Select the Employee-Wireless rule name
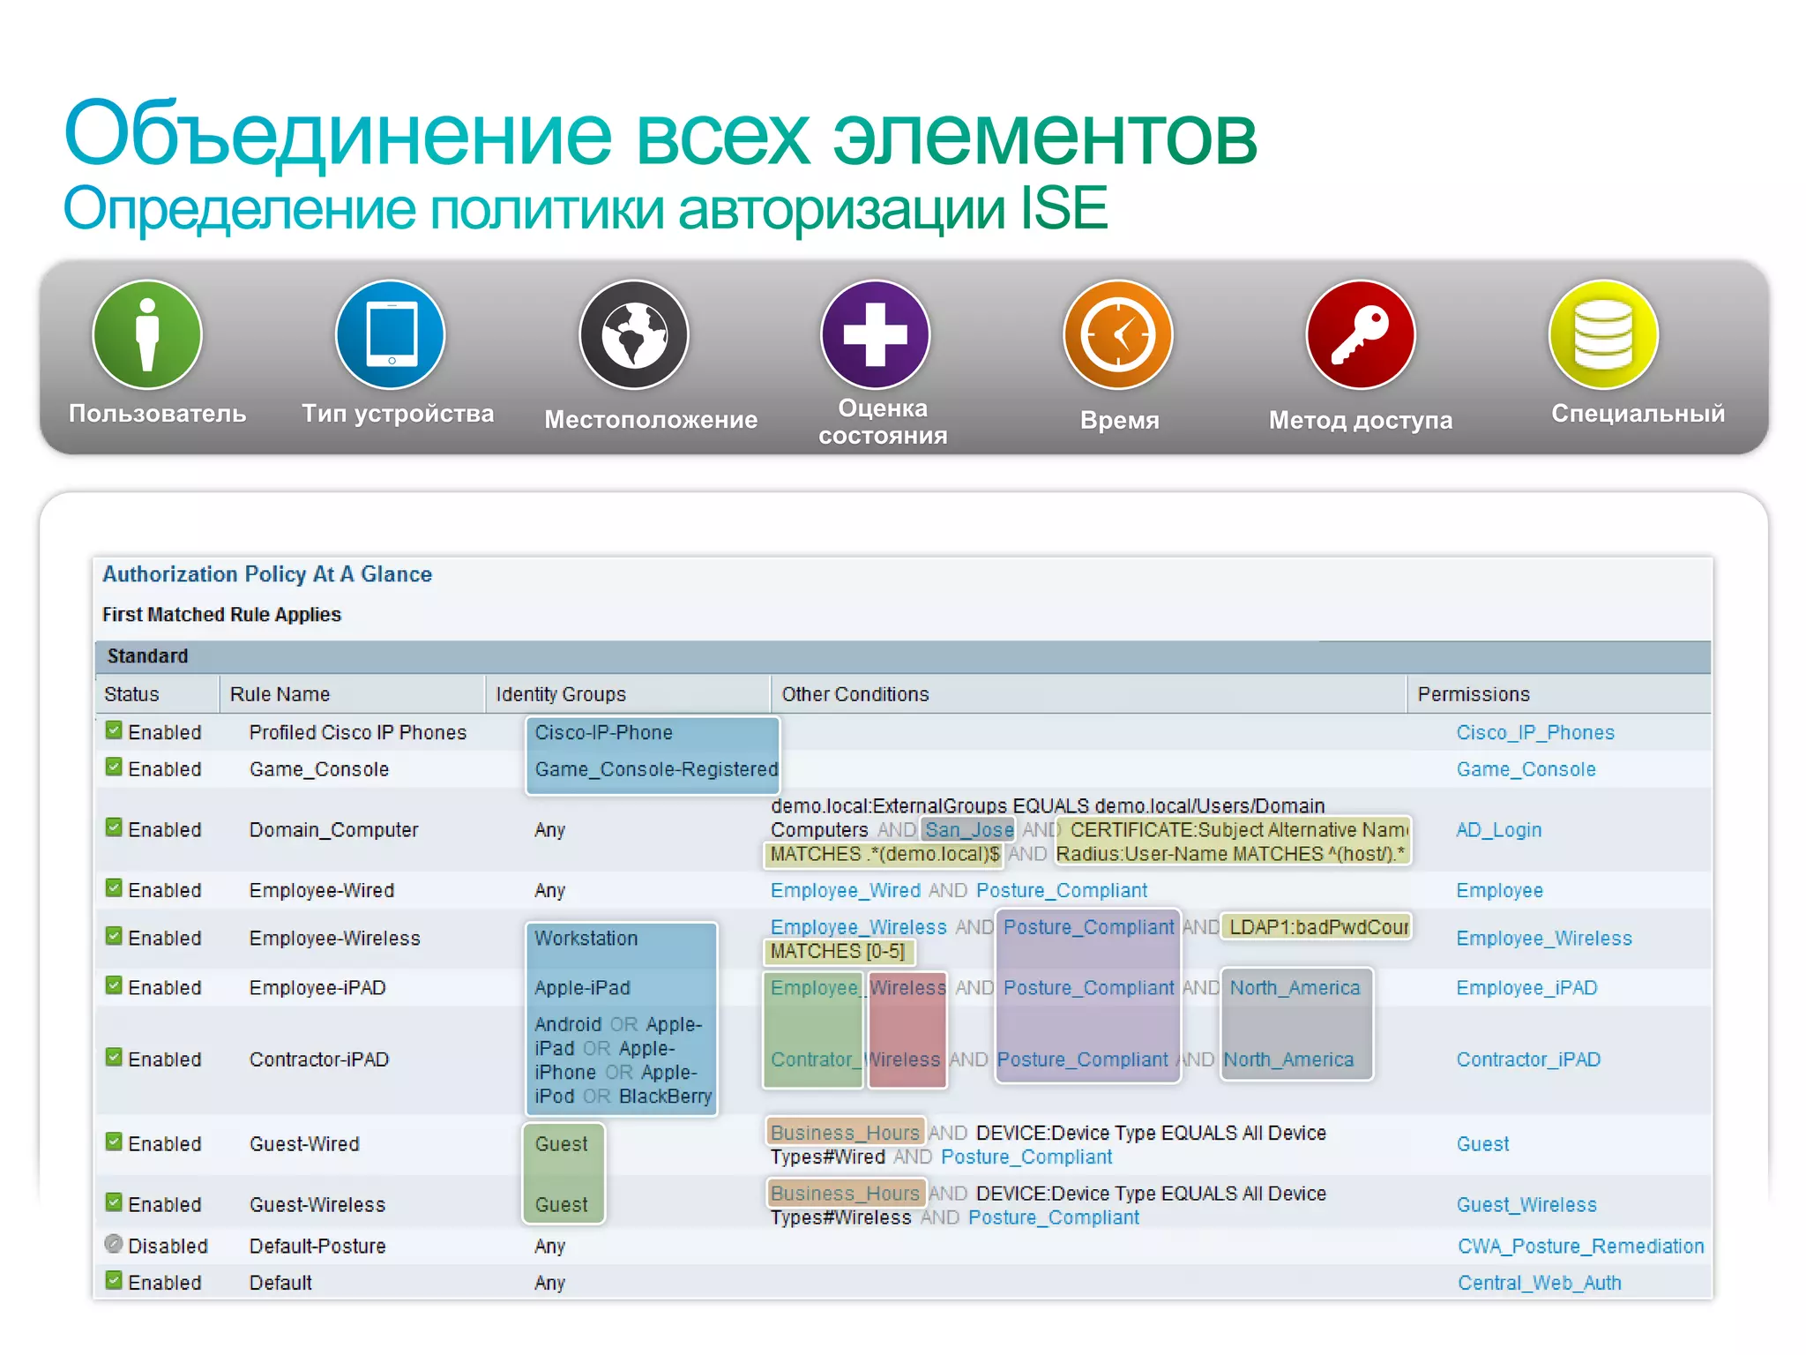 [x=334, y=939]
